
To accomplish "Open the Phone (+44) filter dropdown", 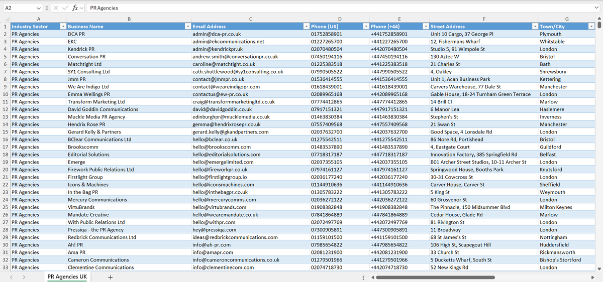I will pos(426,26).
